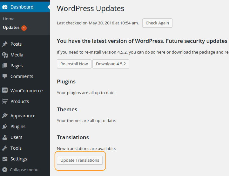Image resolution: width=229 pixels, height=176 pixels.
Task: Go to Home submenu item
Action: click(x=9, y=19)
